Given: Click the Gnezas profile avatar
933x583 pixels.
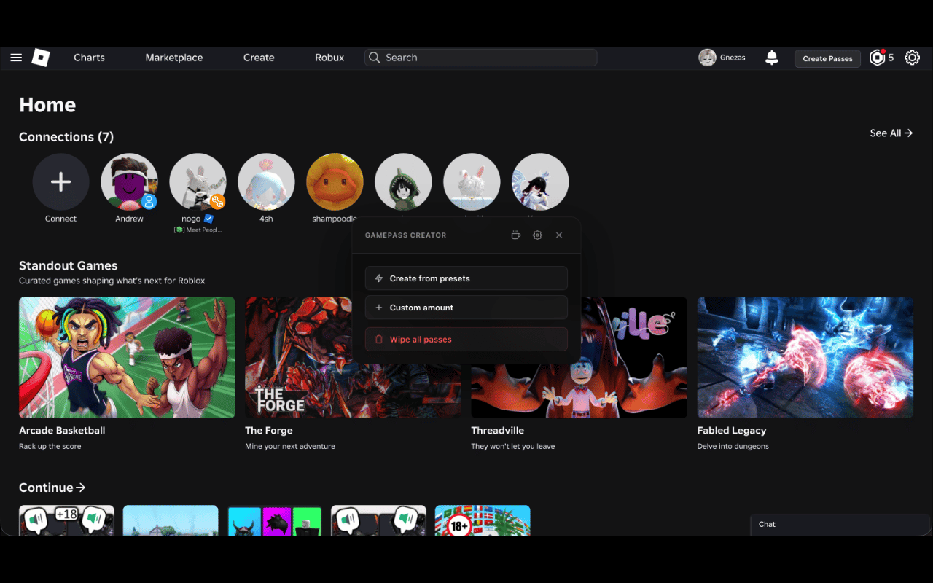Looking at the screenshot, I should click(707, 58).
